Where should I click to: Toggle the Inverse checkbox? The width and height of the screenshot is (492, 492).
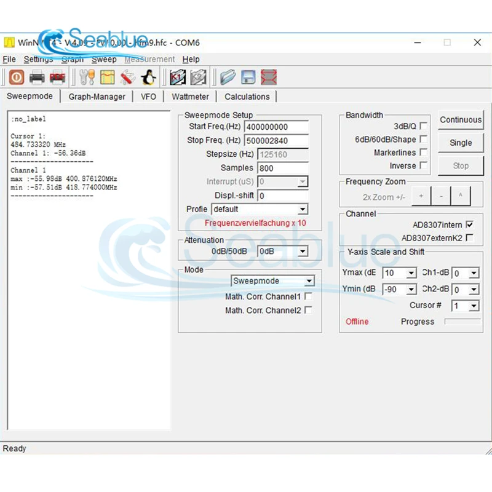(x=423, y=165)
